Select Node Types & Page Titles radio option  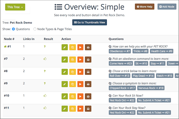35,29
